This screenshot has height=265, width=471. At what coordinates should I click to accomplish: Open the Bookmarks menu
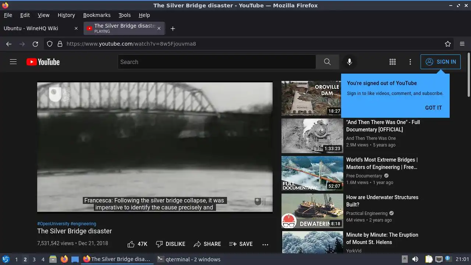(97, 15)
